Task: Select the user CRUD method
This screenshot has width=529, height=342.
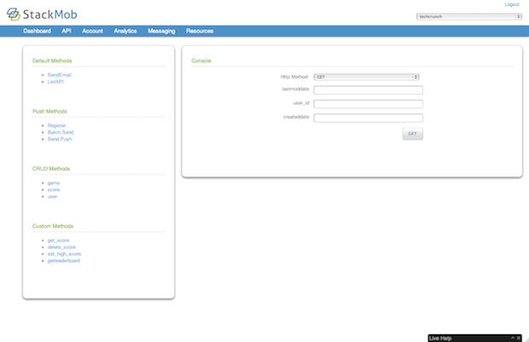Action: 52,196
